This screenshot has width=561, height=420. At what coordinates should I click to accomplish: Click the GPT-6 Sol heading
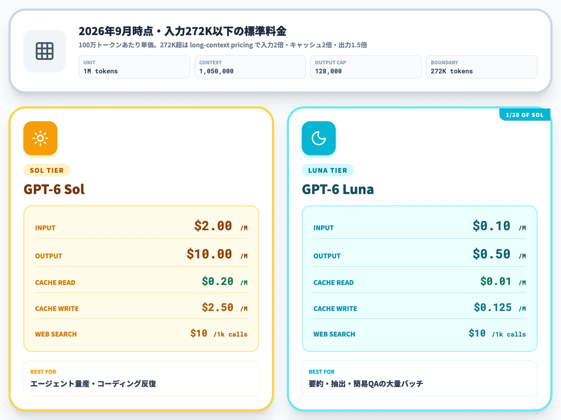coord(54,190)
